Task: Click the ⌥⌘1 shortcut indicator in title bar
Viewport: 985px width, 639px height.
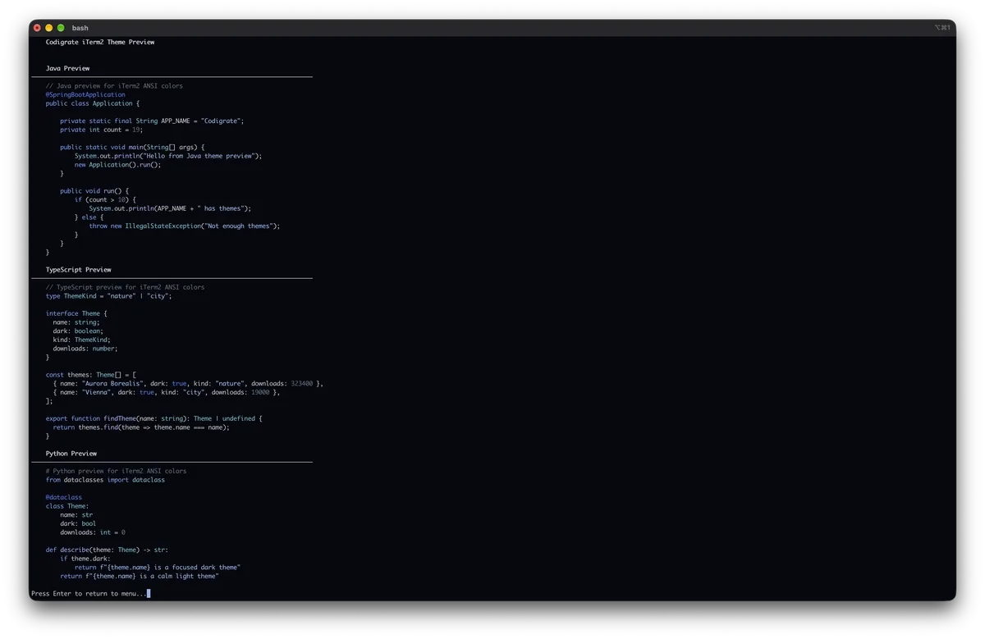Action: coord(942,28)
